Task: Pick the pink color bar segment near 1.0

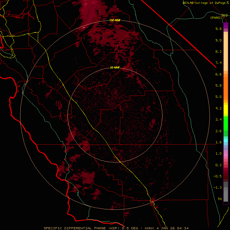Action: click(226, 155)
